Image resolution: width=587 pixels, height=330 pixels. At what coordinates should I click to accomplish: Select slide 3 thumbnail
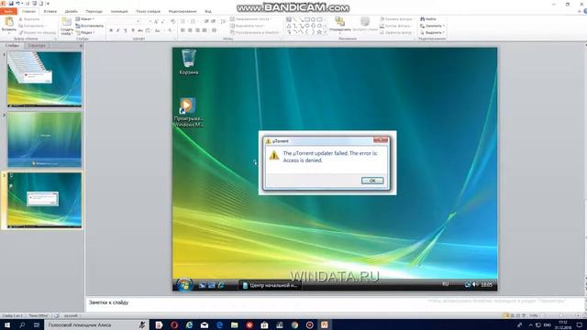[x=44, y=200]
